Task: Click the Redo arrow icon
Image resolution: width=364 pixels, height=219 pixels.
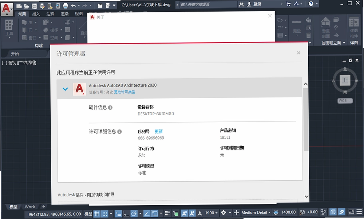Action: tap(85, 5)
